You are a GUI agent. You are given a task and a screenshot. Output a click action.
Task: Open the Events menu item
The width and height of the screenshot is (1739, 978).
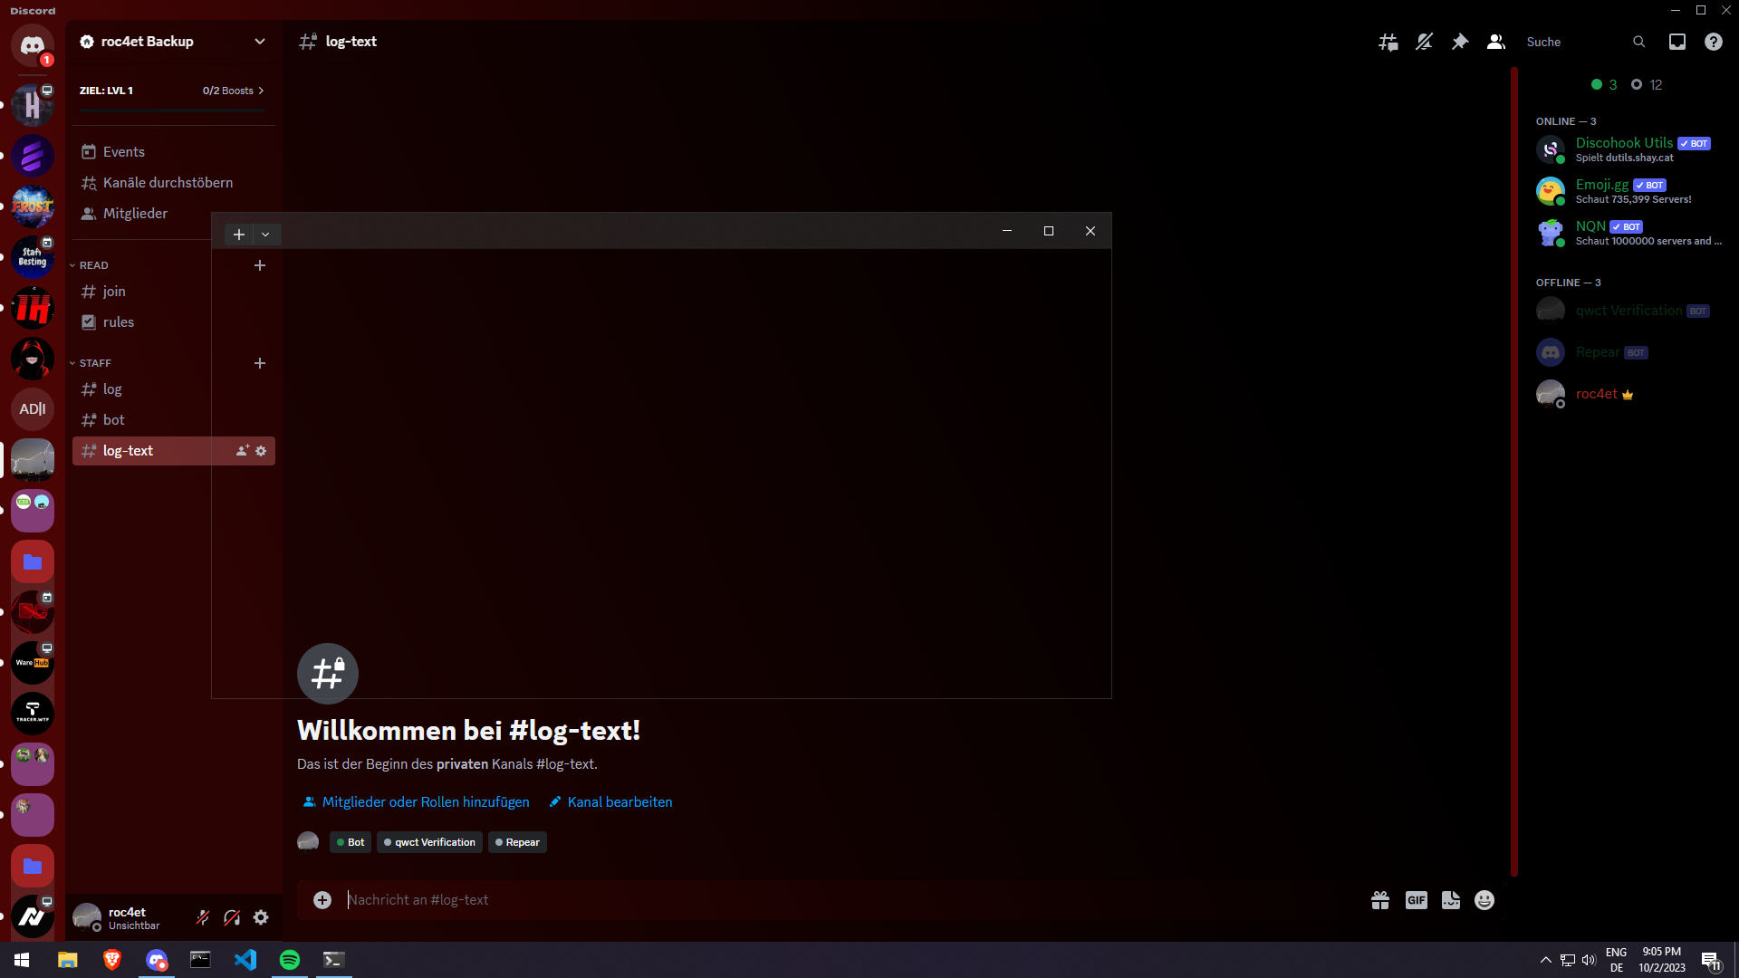pyautogui.click(x=174, y=152)
